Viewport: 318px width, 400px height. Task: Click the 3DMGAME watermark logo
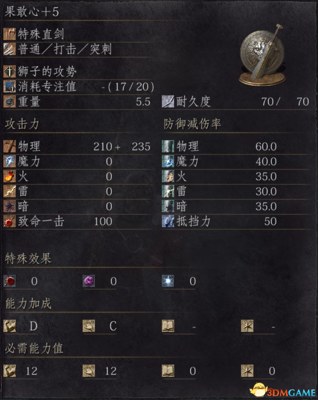(283, 390)
